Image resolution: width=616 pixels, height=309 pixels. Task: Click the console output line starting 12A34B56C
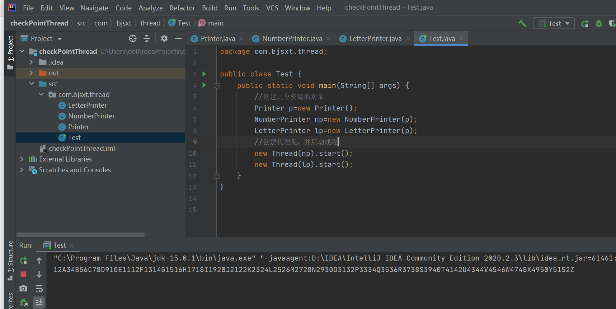point(314,270)
